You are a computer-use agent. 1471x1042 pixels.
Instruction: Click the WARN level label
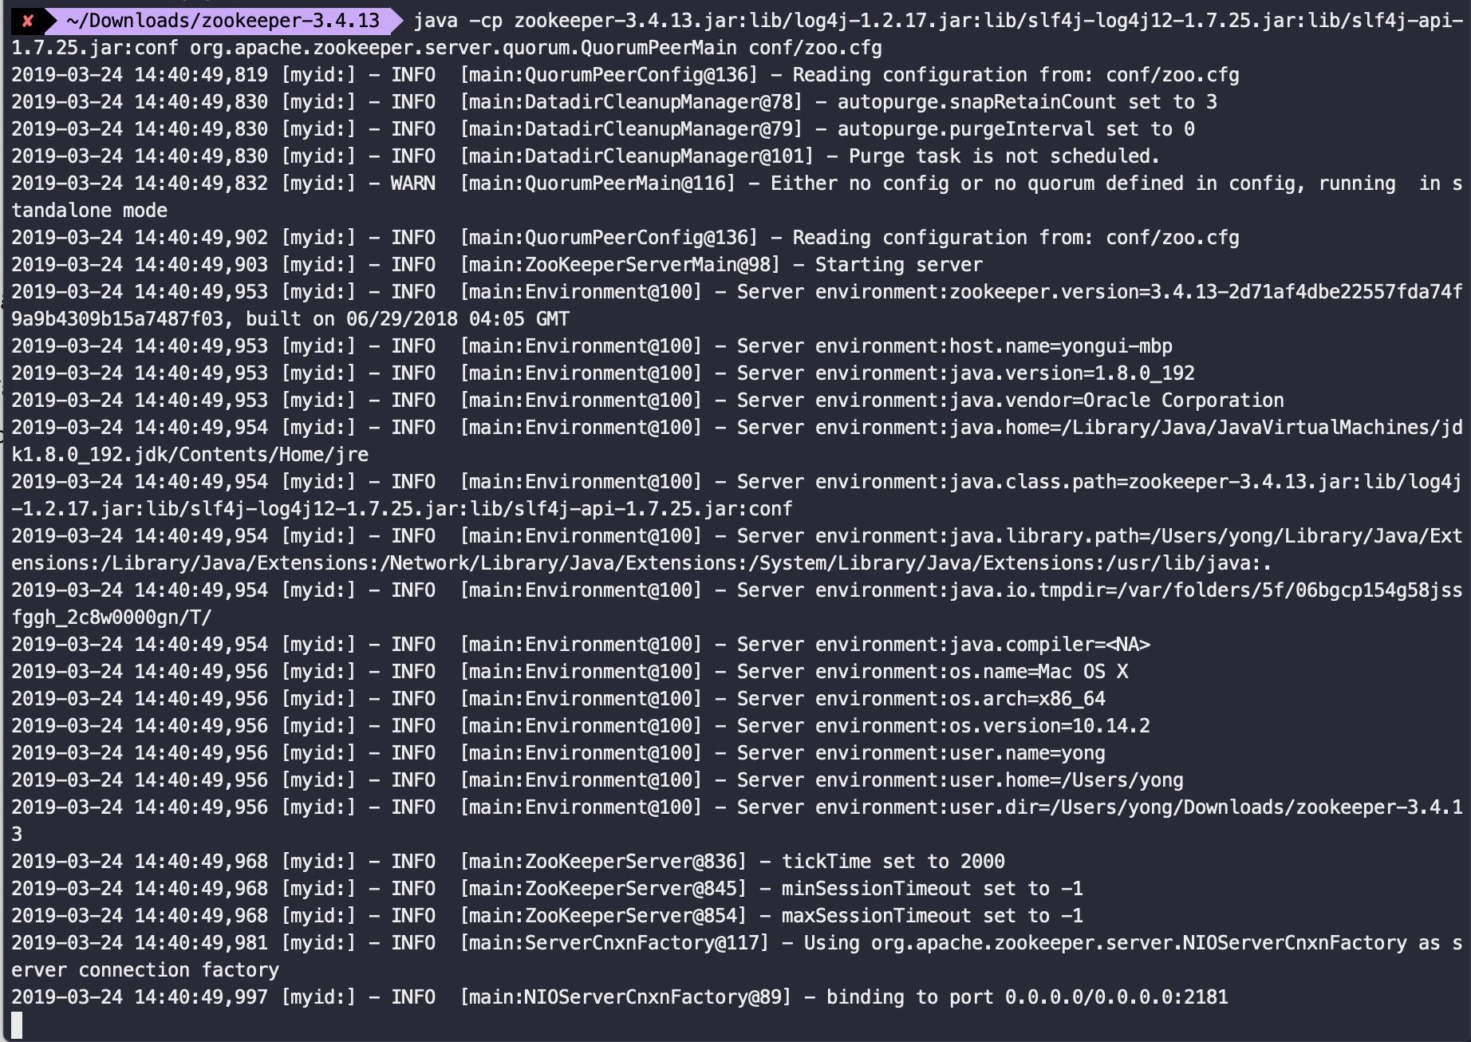click(x=413, y=184)
